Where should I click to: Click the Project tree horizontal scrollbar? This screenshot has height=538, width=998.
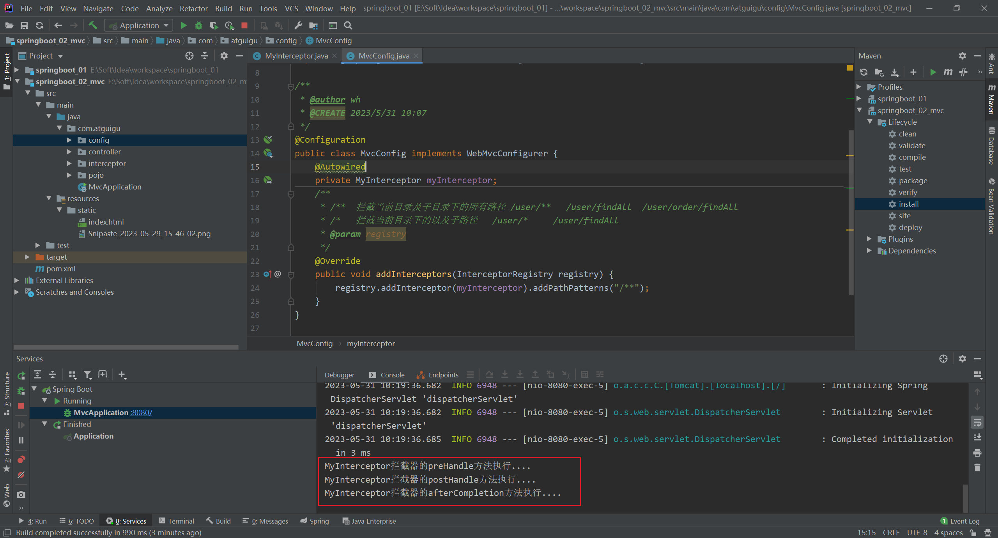tap(126, 347)
